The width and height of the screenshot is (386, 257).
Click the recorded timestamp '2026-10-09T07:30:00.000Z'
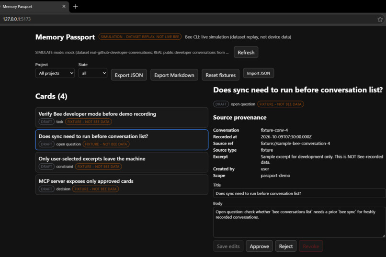tap(286, 137)
